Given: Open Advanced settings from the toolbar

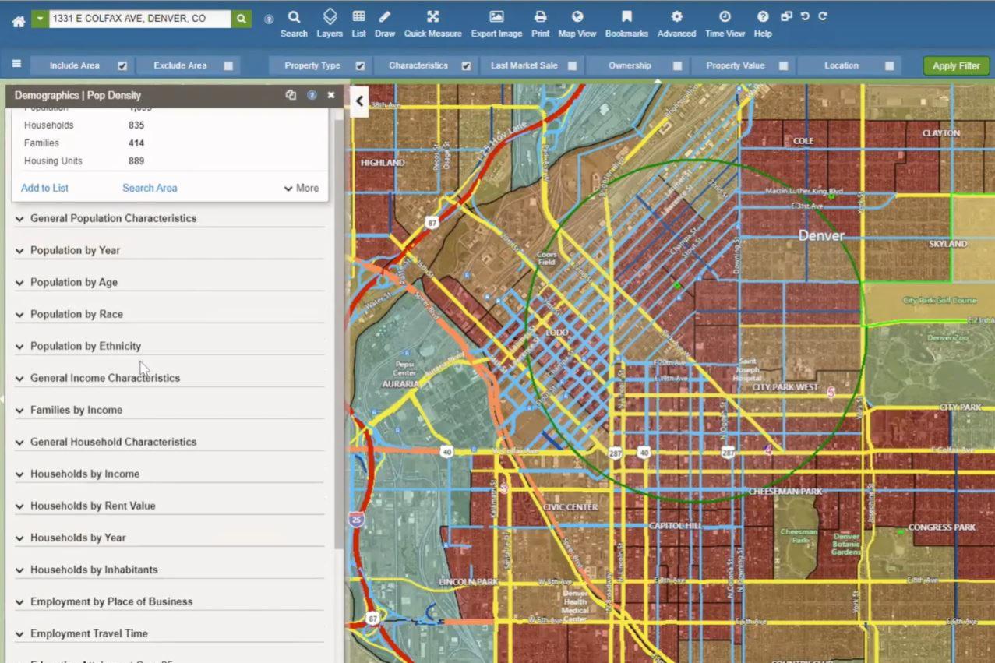Looking at the screenshot, I should point(676,23).
